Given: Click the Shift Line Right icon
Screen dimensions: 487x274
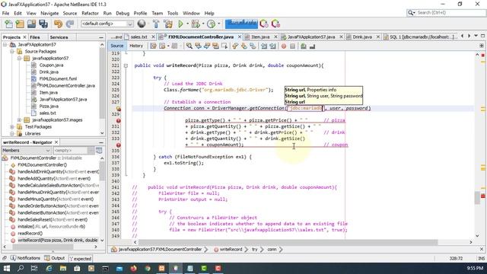Looking at the screenshot, I should pos(272,46).
